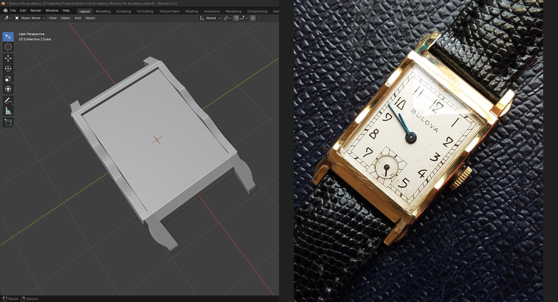Select the Annotate tool

(x=8, y=101)
